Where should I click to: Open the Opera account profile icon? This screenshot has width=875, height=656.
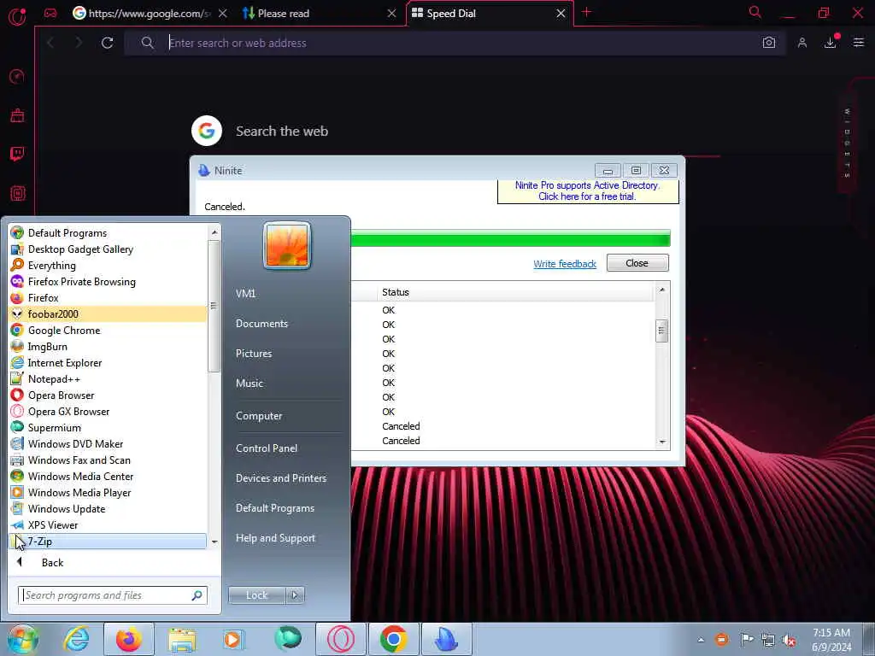point(802,43)
